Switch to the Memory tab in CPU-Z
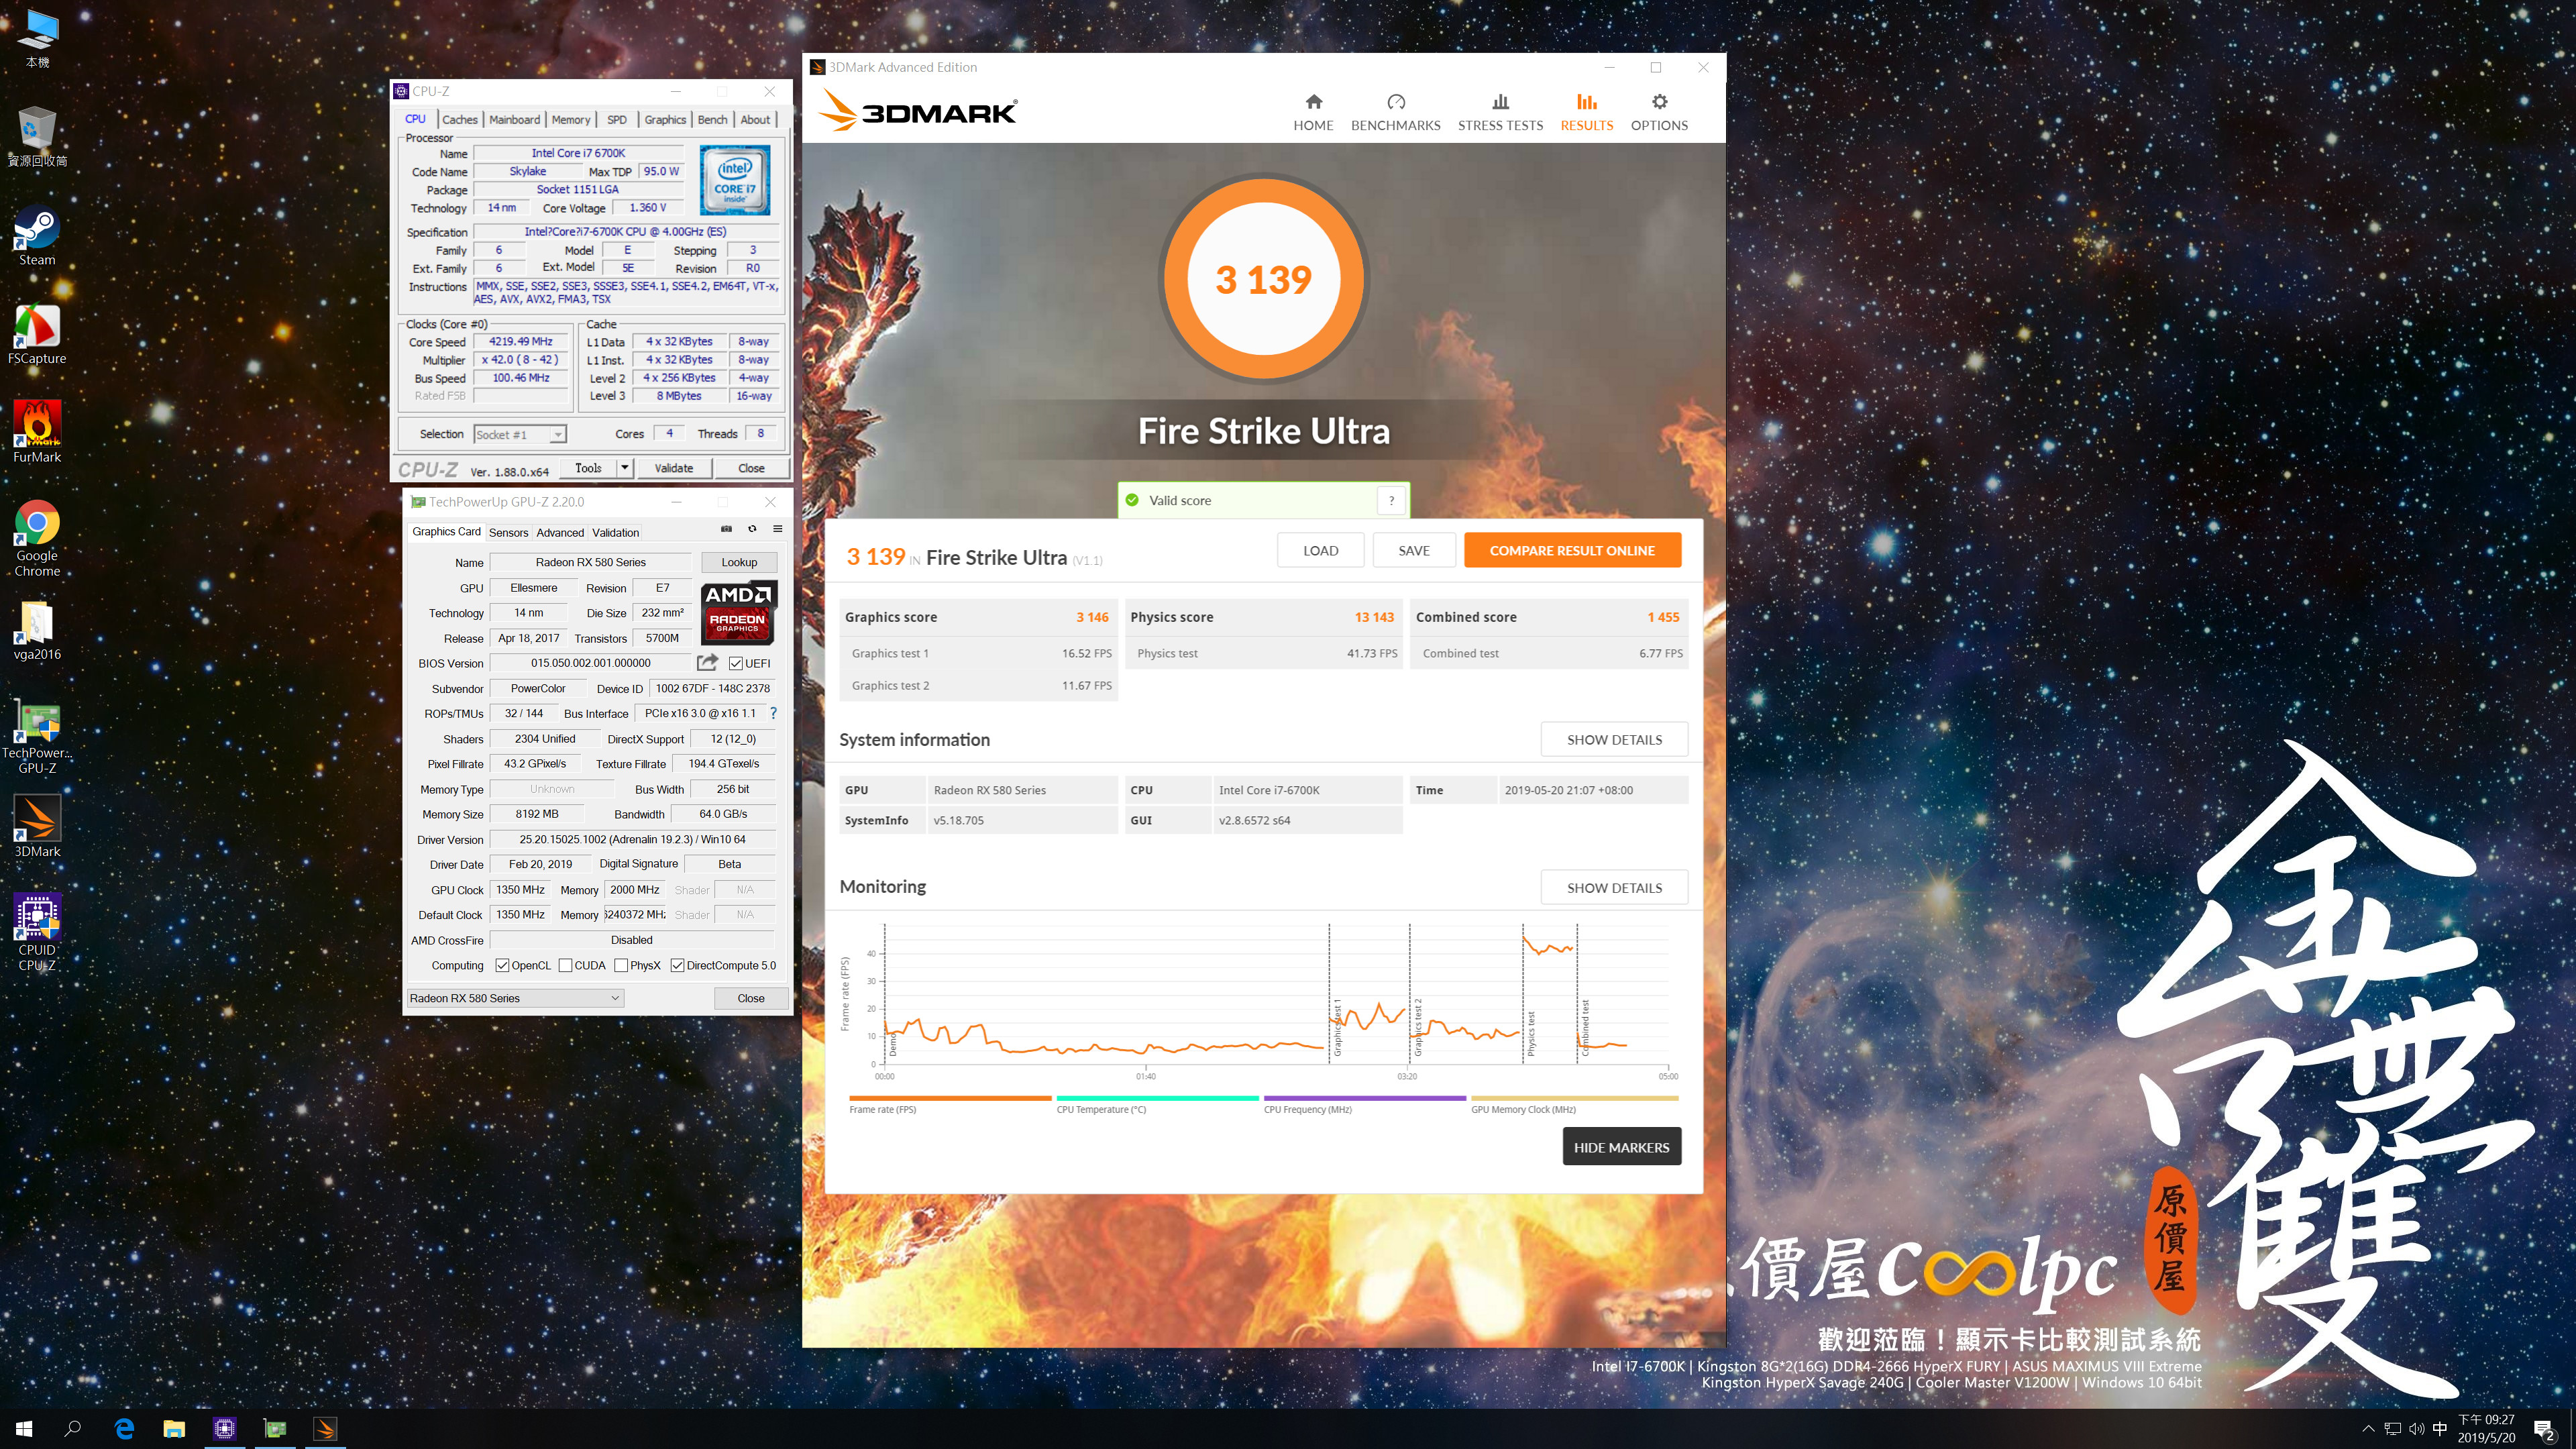This screenshot has width=2576, height=1449. click(x=571, y=119)
